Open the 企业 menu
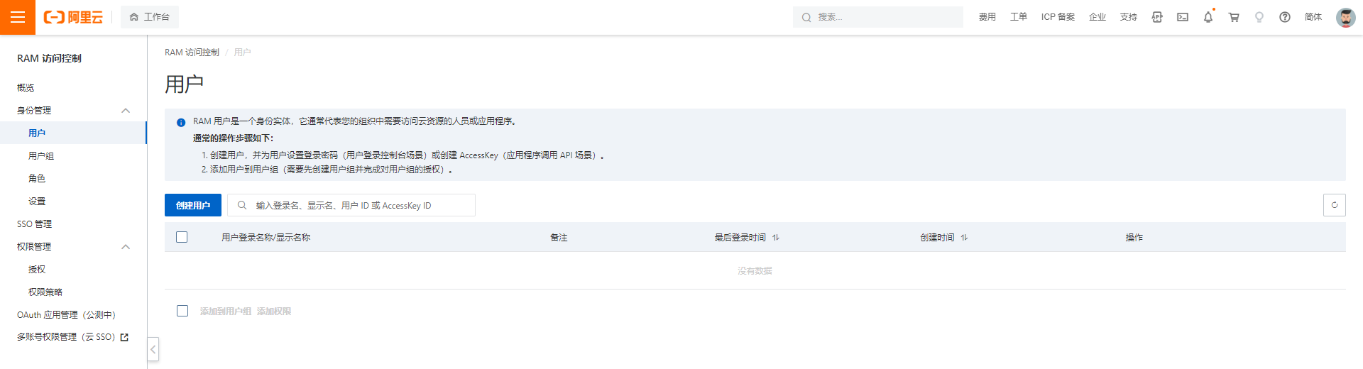The height and width of the screenshot is (369, 1363). coord(1097,17)
